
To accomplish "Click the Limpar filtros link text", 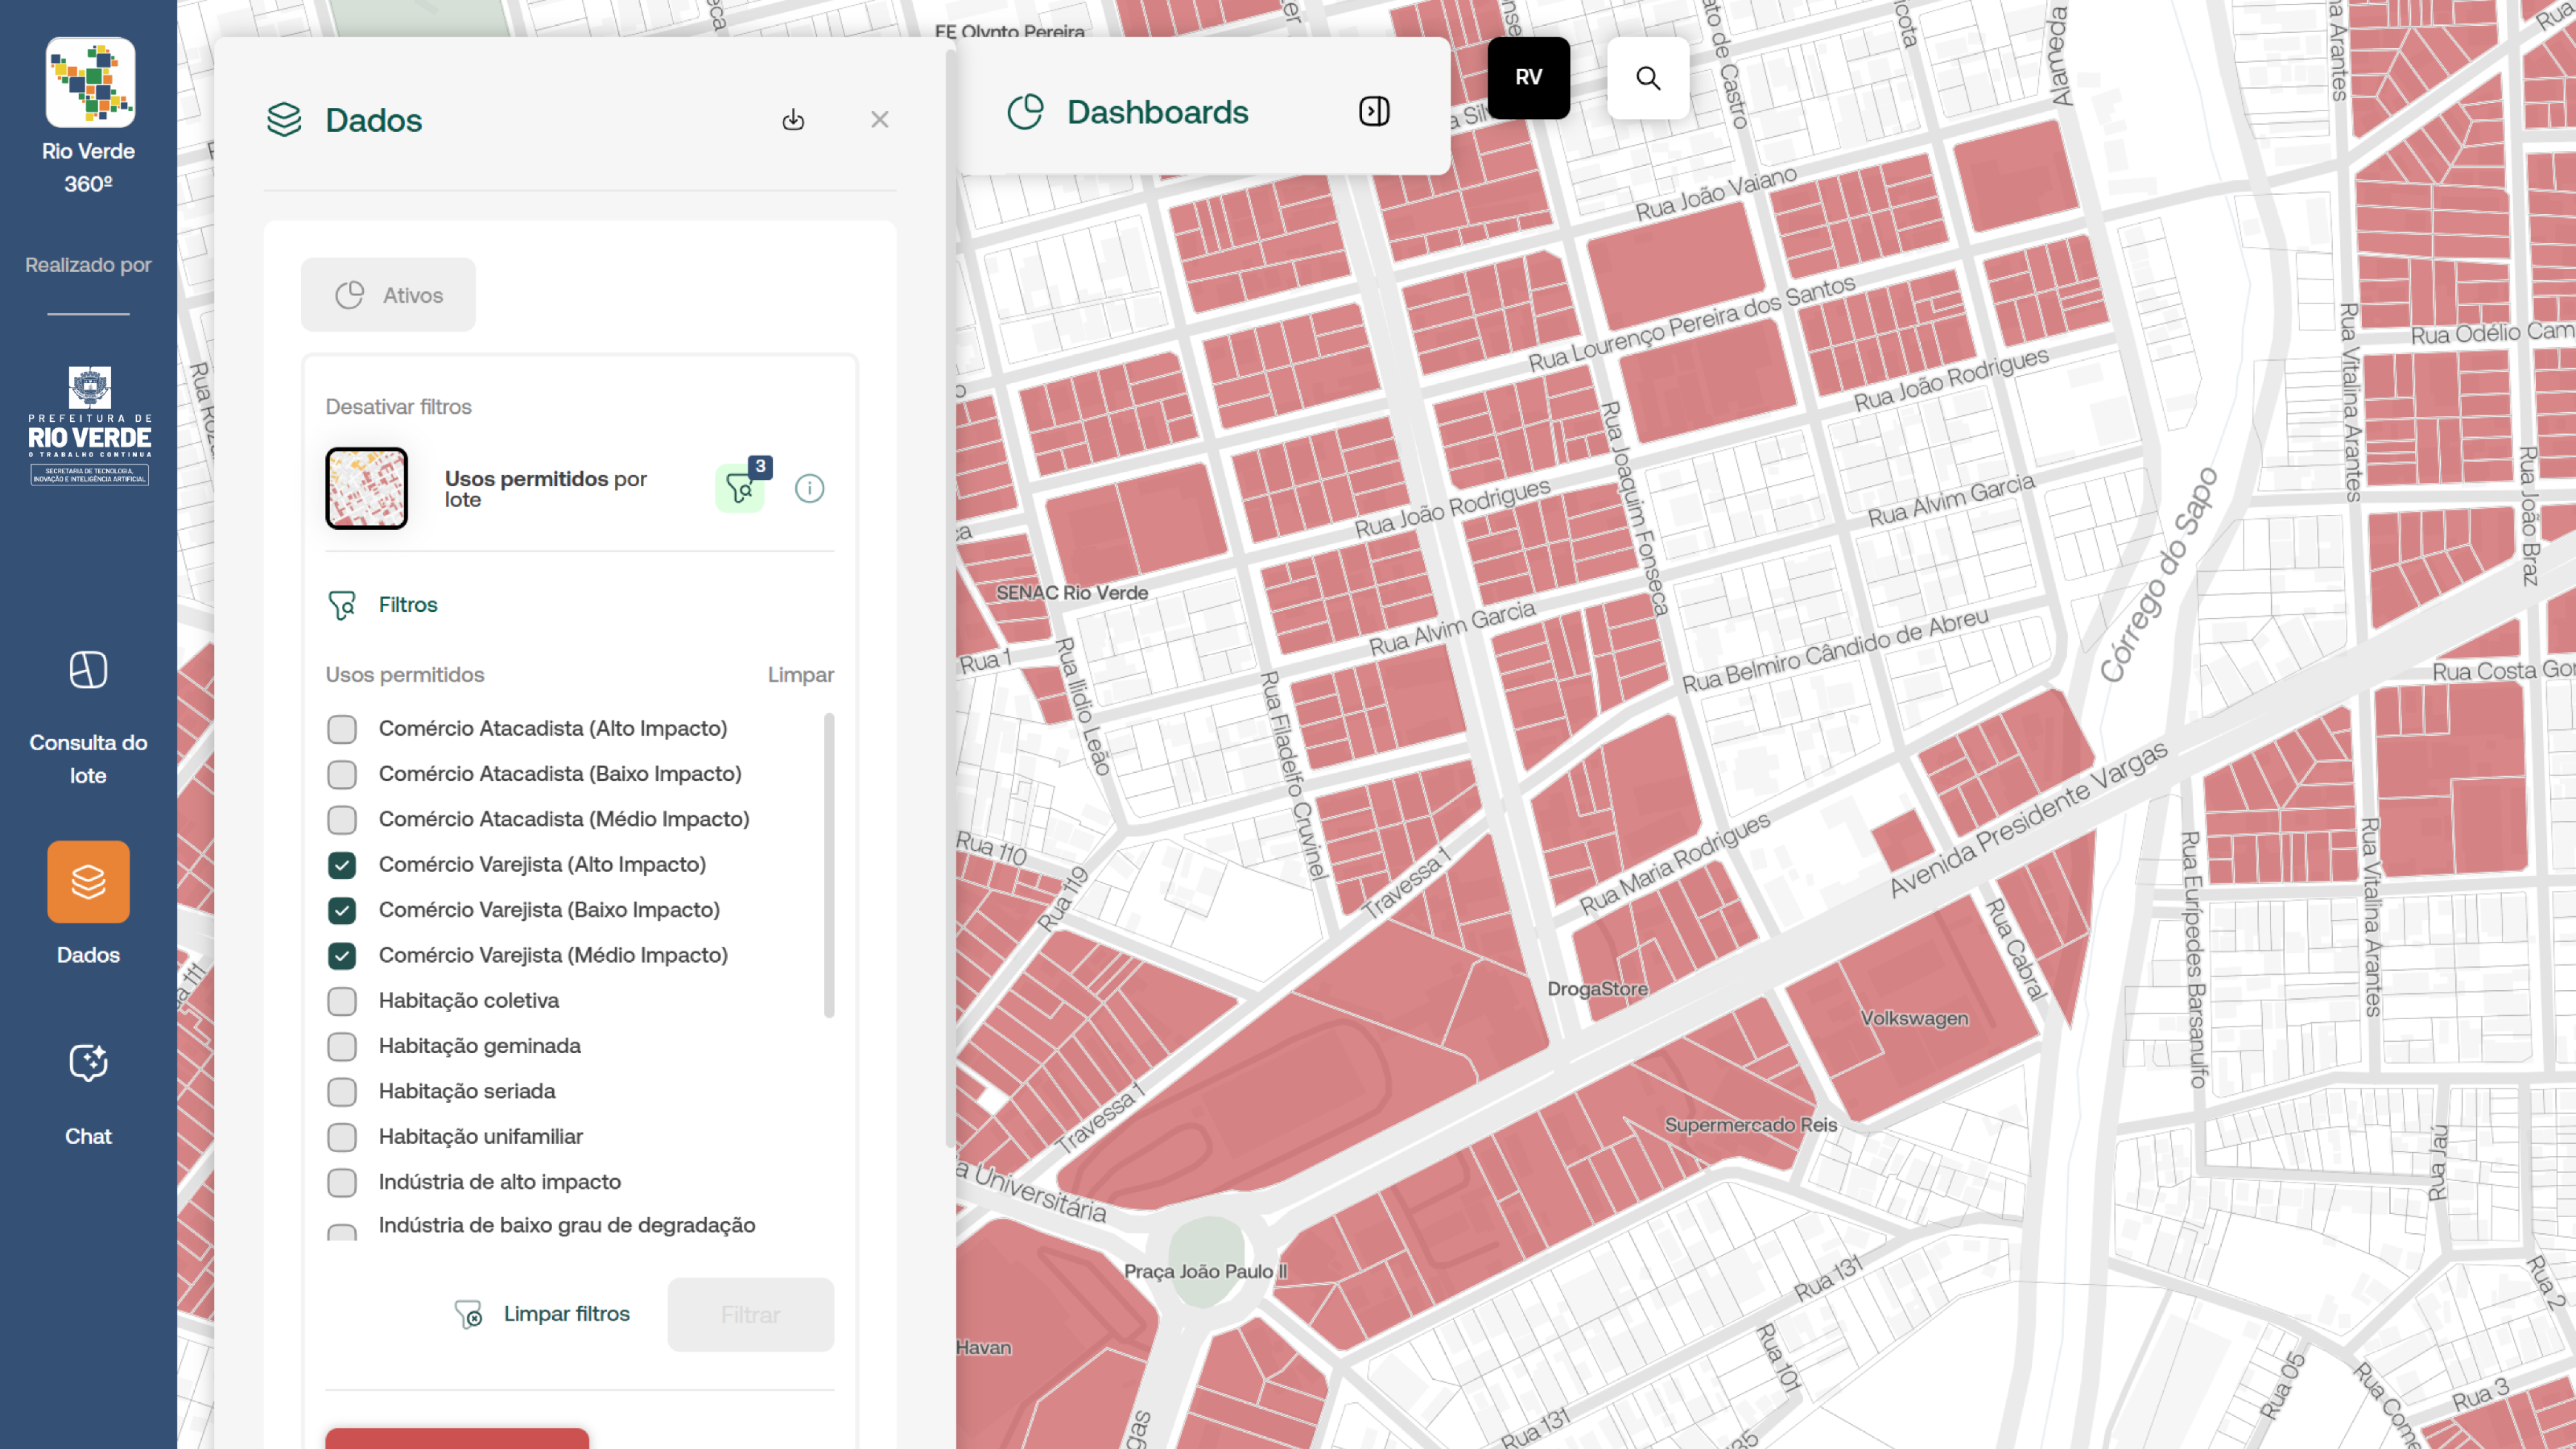I will pos(567,1314).
